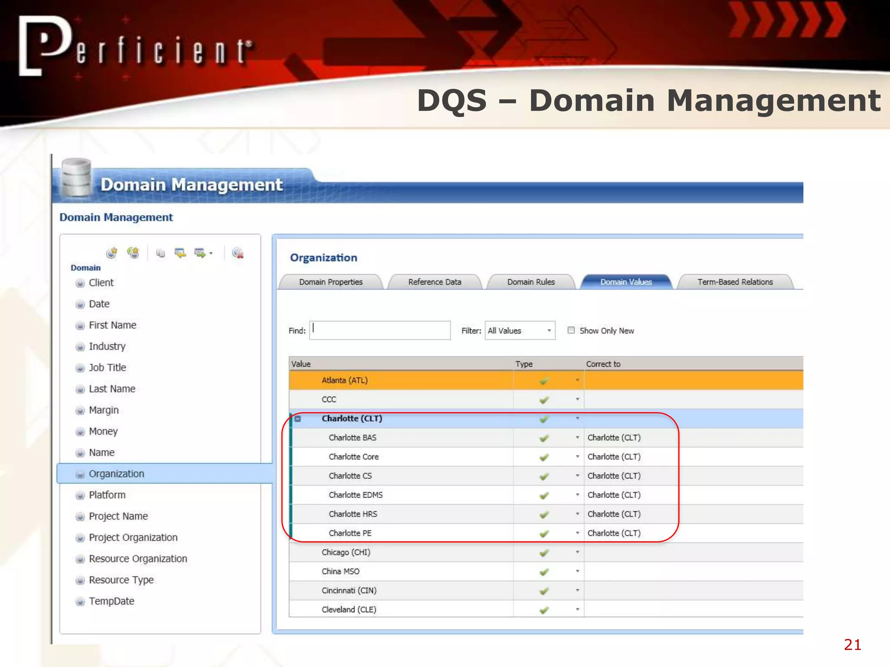Click the Job Title domain icon

[x=80, y=368]
